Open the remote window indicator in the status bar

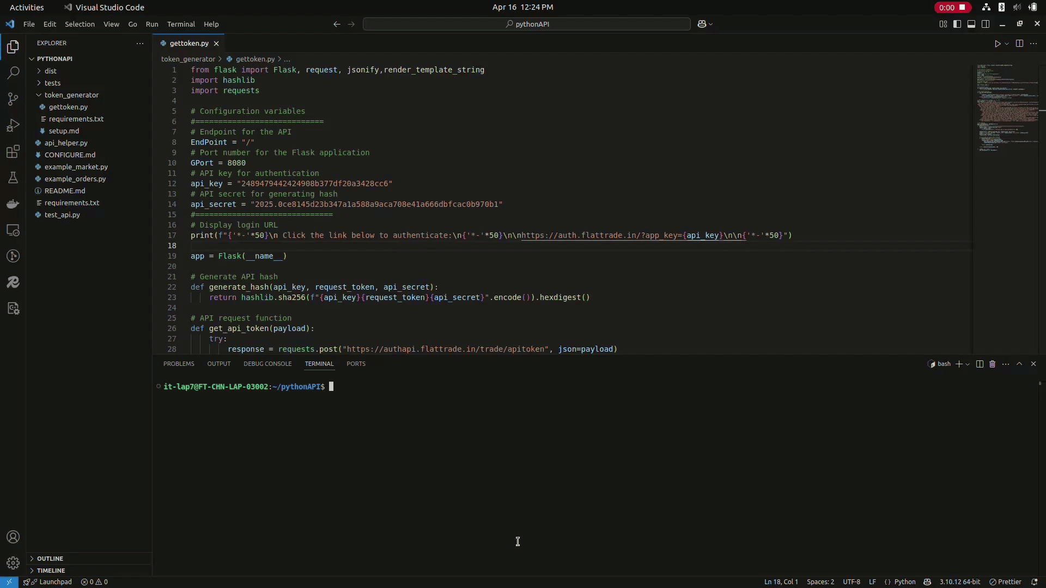coord(9,582)
